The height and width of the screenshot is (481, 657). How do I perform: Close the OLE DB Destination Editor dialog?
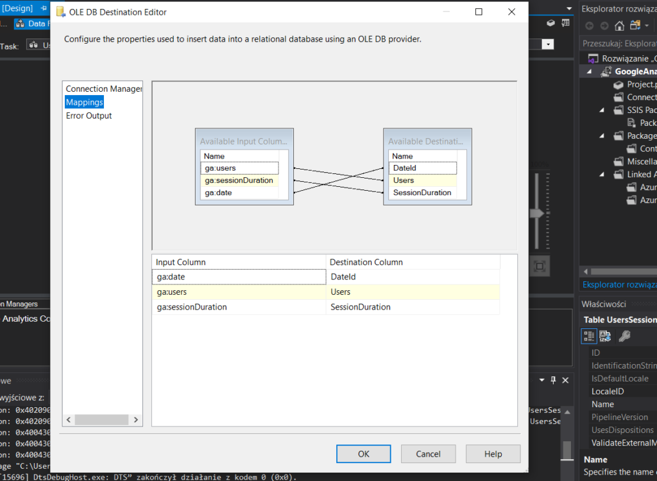click(x=511, y=12)
